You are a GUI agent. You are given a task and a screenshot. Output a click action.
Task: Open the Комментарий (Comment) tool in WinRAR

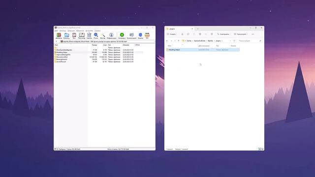pos(131,36)
